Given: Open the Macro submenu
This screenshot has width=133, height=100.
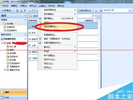Looking at the screenshot, I should tap(58, 51).
